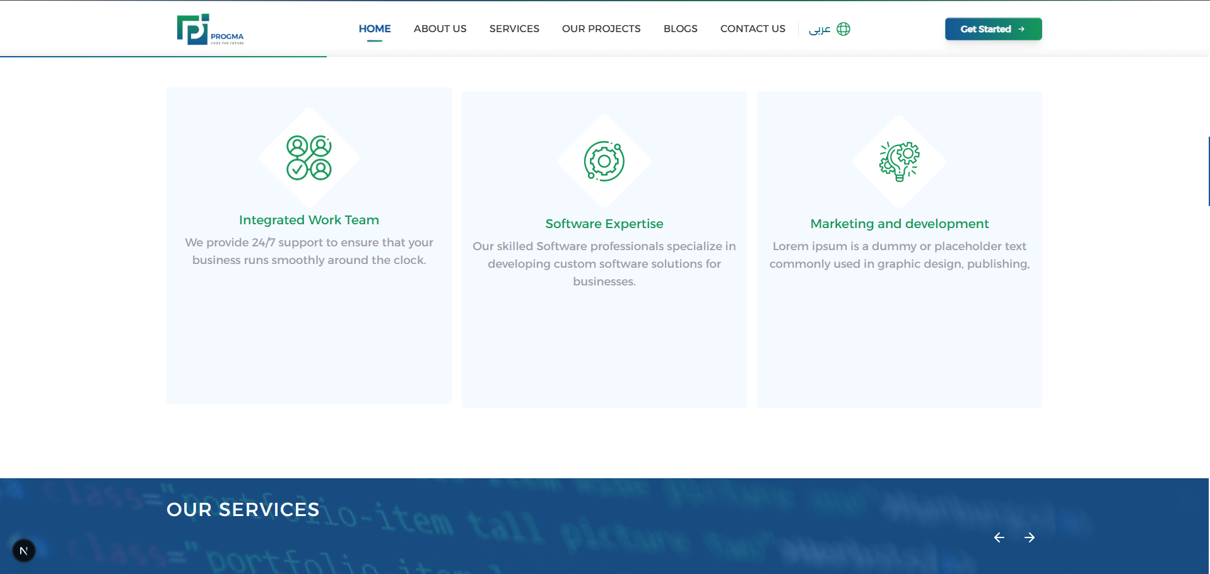Click the Marketing and development lightbulb icon

click(x=900, y=161)
